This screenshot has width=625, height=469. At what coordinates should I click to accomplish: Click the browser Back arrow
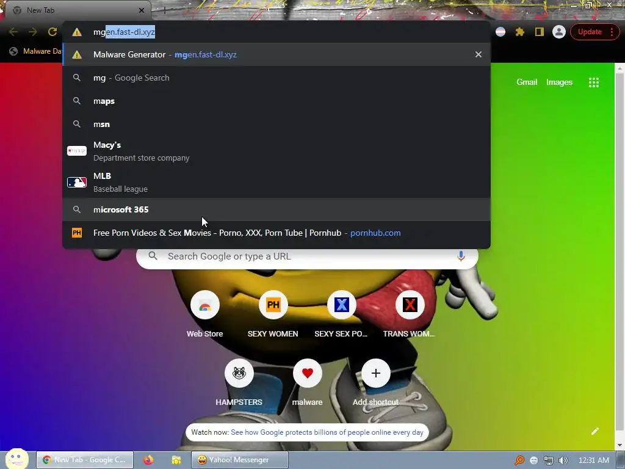point(13,32)
